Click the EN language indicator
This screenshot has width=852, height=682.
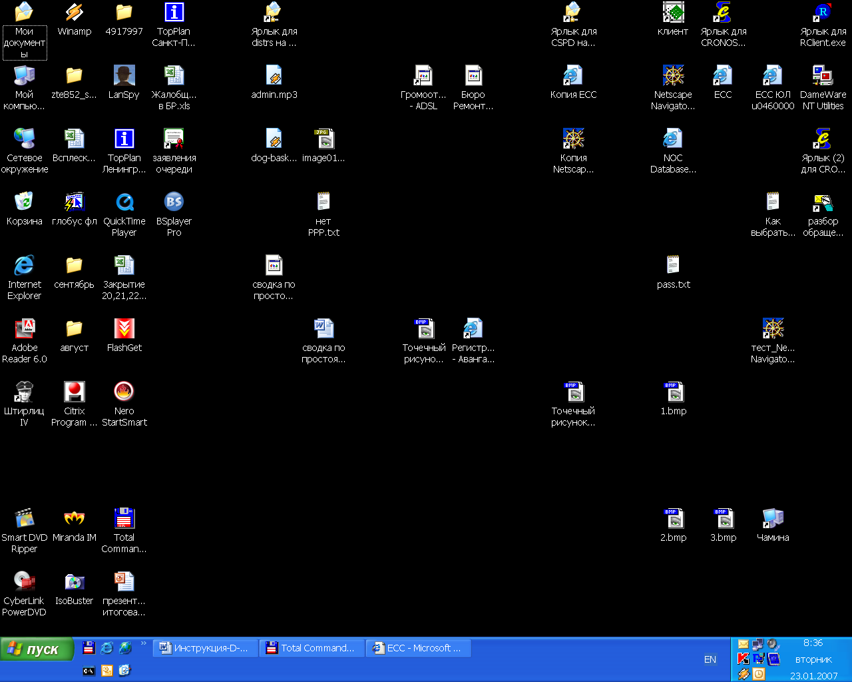tap(710, 659)
